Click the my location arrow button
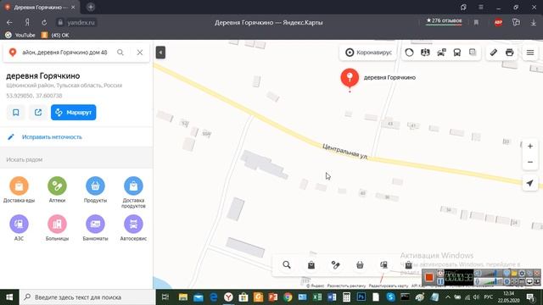The width and height of the screenshot is (543, 305). [530, 183]
